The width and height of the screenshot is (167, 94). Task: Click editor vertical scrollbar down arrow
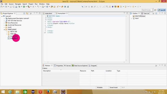126,60
